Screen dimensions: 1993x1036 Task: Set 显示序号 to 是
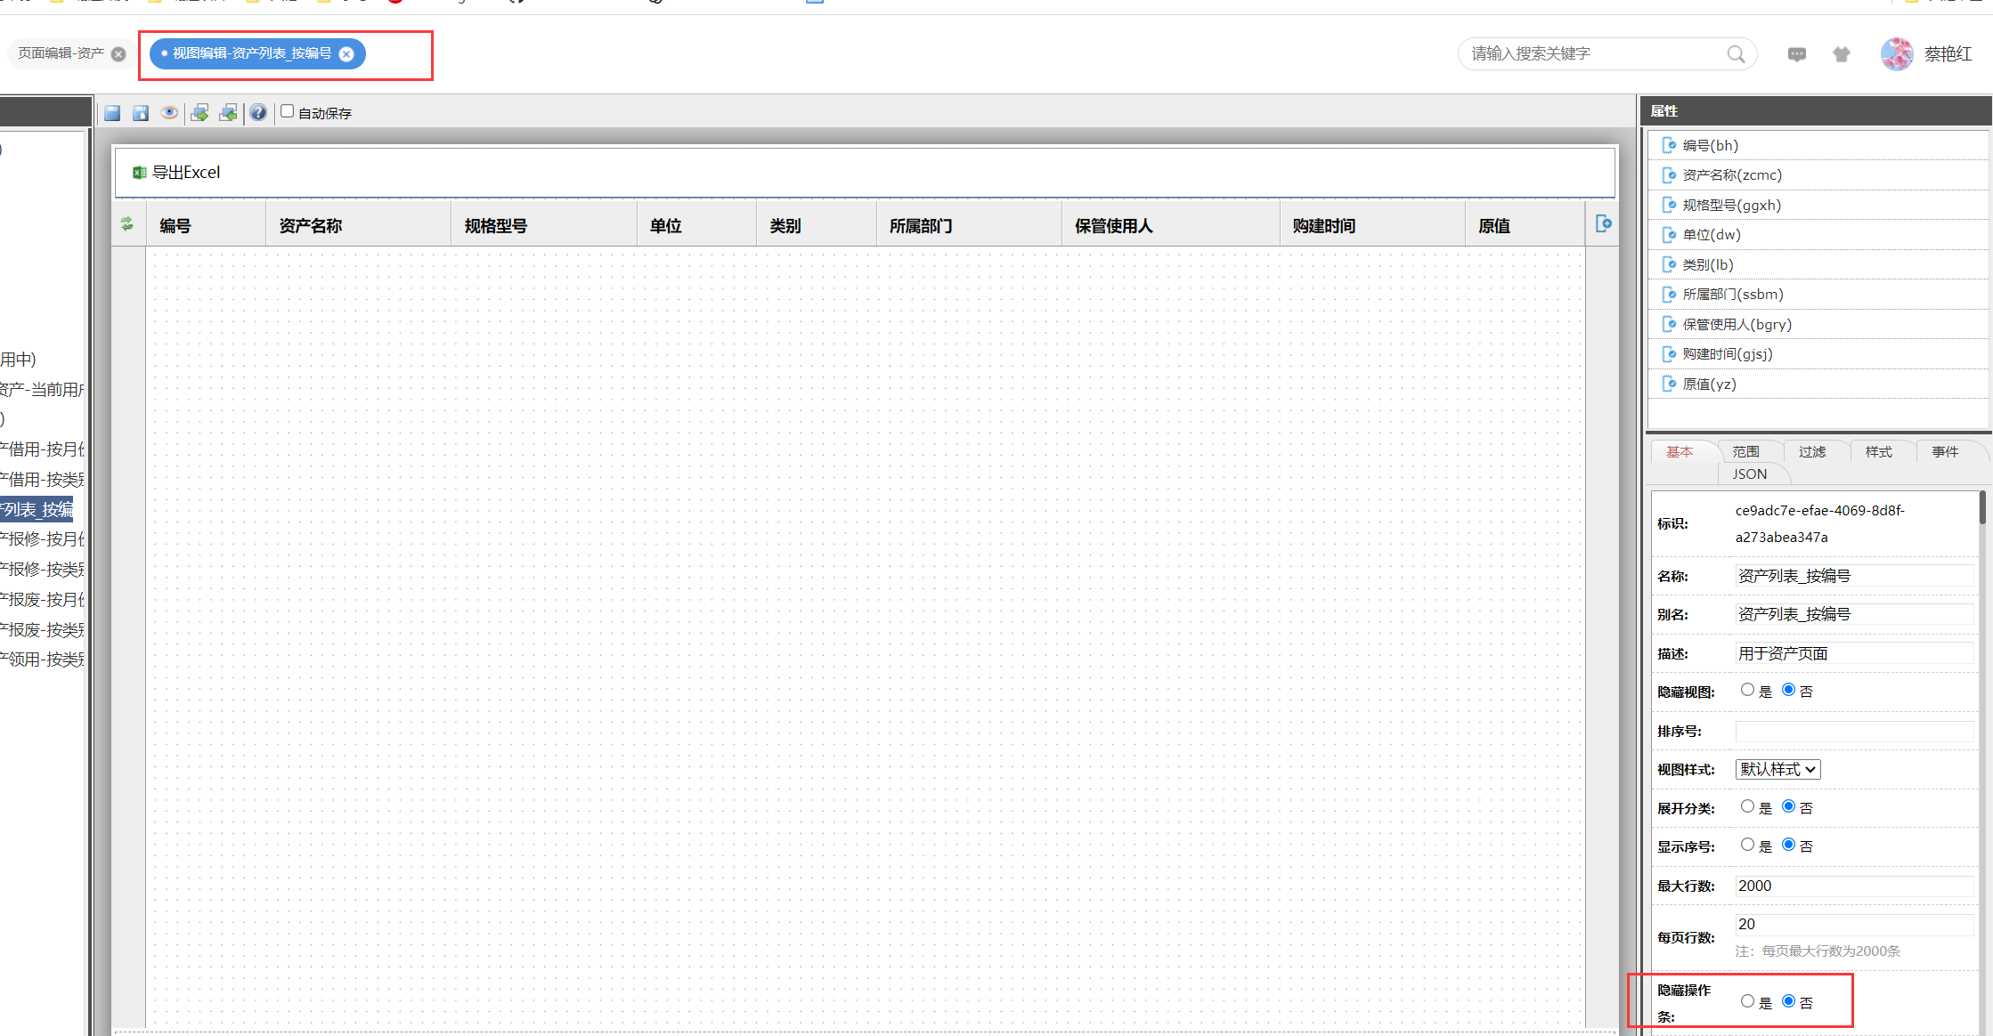[x=1747, y=845]
